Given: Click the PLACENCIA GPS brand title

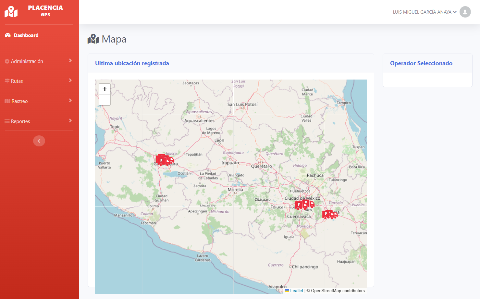Looking at the screenshot, I should click(45, 10).
